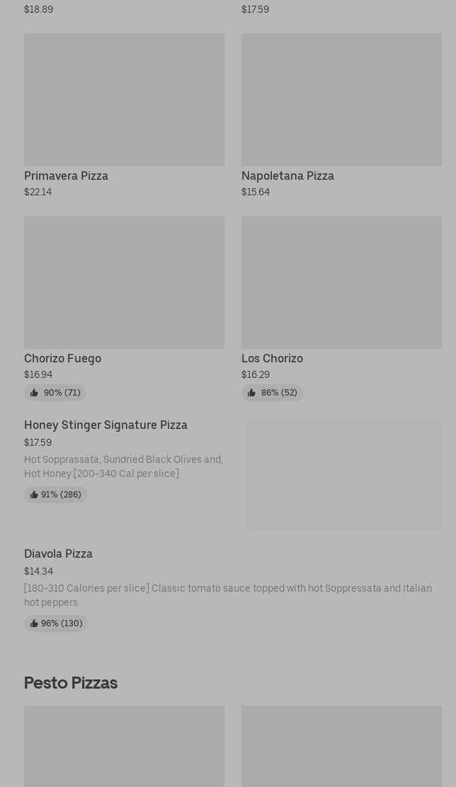
Task: Select the Los Chorizo image
Action: click(341, 282)
